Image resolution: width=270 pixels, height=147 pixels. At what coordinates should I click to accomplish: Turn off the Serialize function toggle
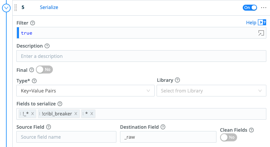click(250, 7)
